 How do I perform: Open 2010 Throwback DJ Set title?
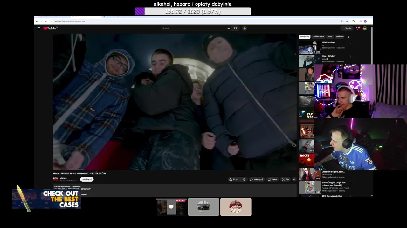pos(332,196)
